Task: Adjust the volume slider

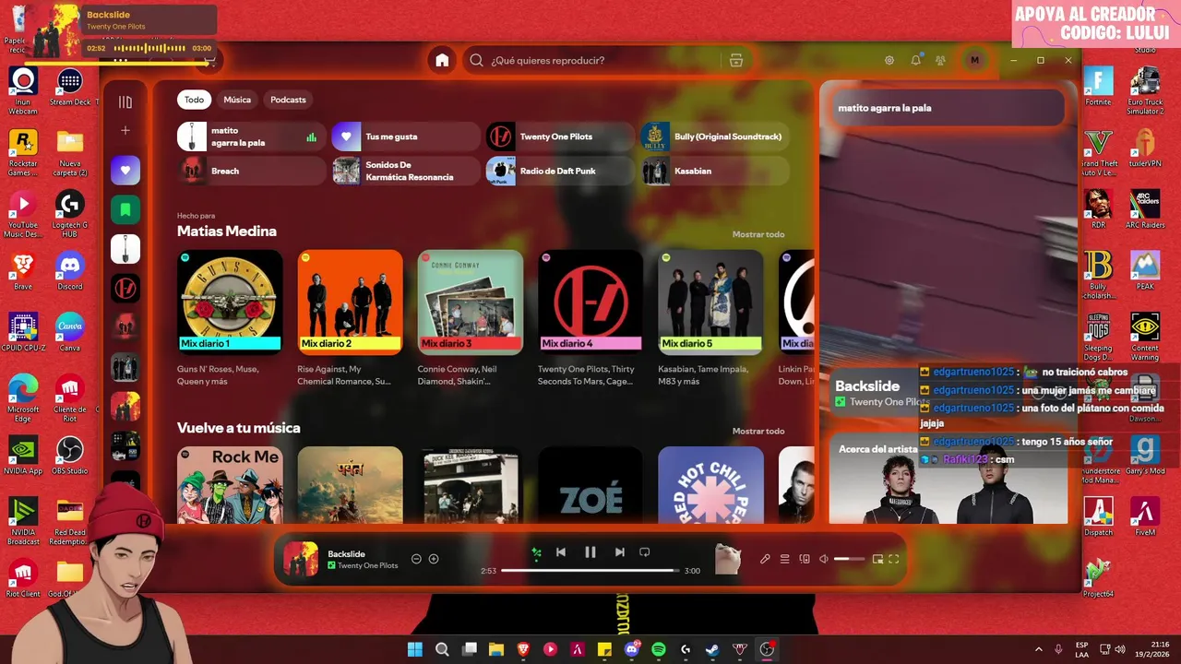Action: (850, 559)
